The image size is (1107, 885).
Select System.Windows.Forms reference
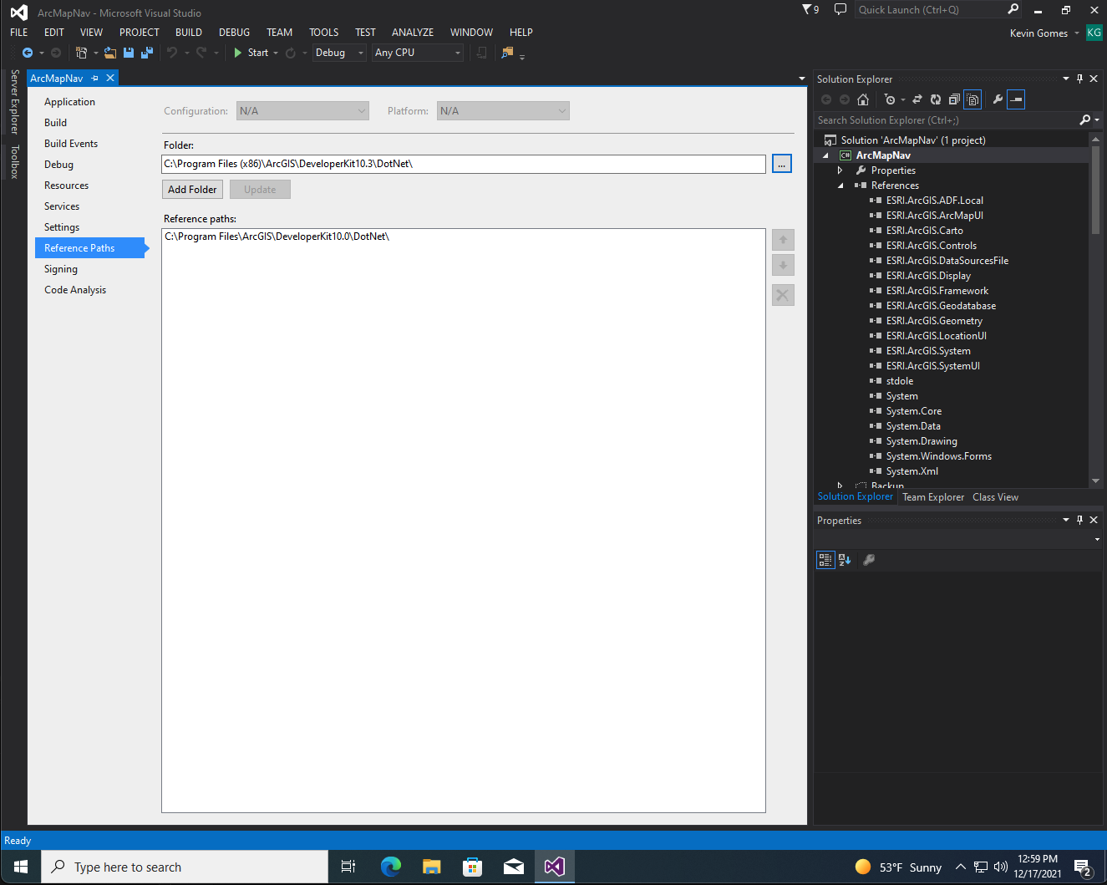pyautogui.click(x=938, y=456)
